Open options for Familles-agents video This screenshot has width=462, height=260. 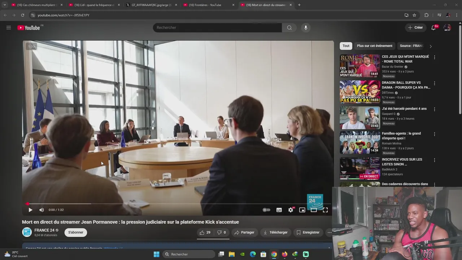tap(434, 134)
